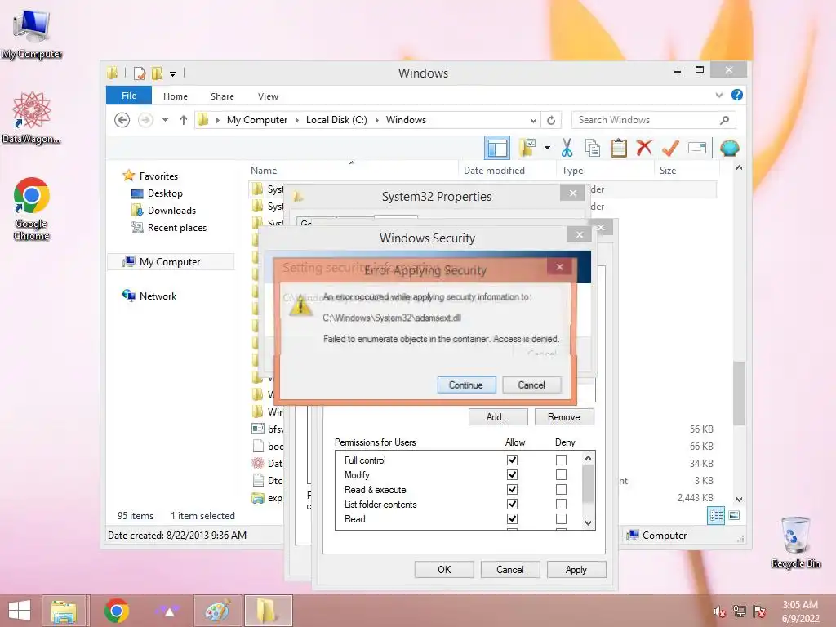Switch to large icons view in status bar

point(734,515)
